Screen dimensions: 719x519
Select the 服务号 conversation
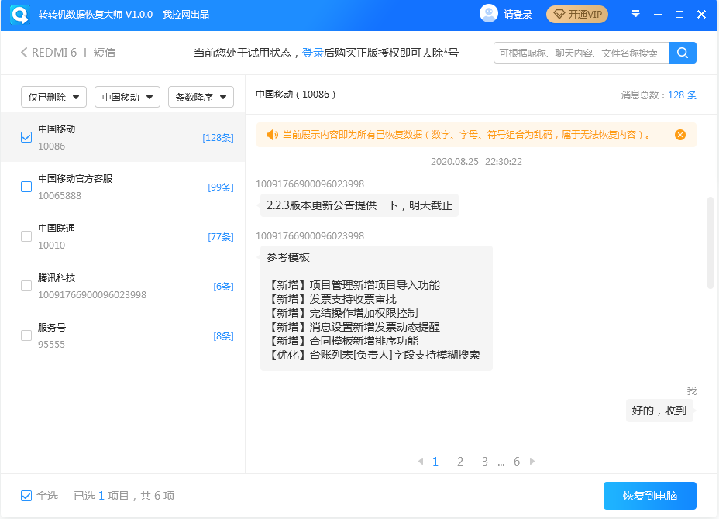click(x=123, y=335)
